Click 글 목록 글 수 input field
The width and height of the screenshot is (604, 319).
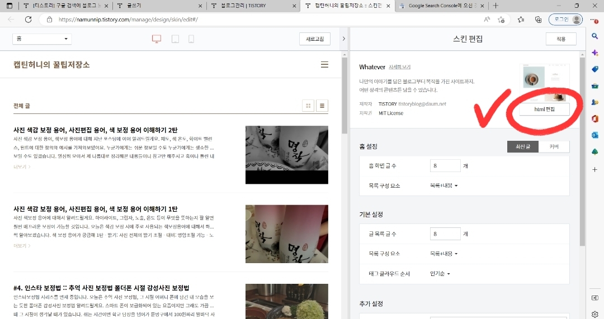pyautogui.click(x=445, y=234)
